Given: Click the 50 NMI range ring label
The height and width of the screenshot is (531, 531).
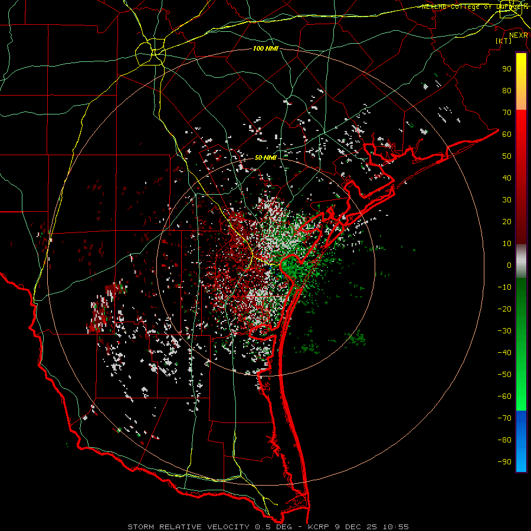Looking at the screenshot, I should point(265,158).
